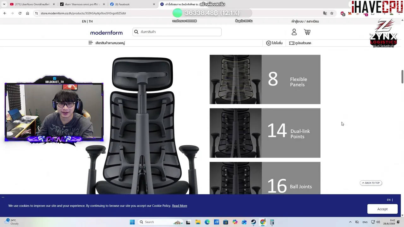Switch site language to TH
404x227 pixels.
[91, 21]
